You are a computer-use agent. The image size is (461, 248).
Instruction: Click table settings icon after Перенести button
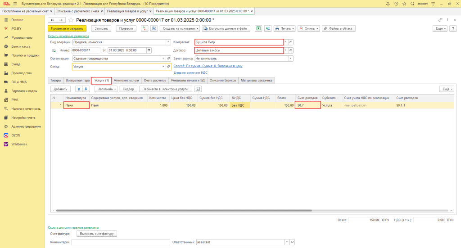coord(198,89)
